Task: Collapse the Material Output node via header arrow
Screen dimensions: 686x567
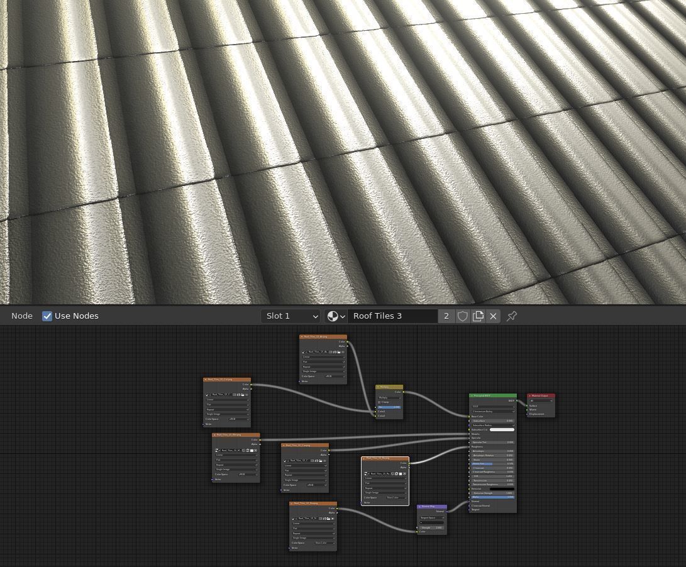Action: 530,395
